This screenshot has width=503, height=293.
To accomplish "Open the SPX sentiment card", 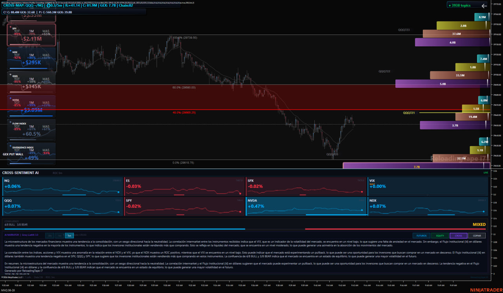I will 306,187.
